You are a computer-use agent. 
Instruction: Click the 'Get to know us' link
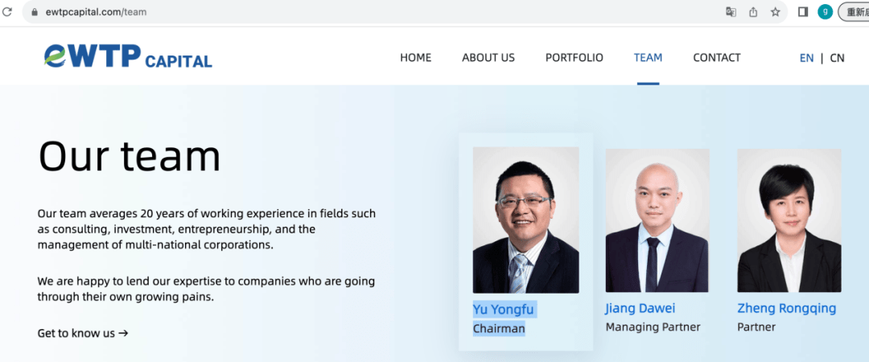pyautogui.click(x=83, y=333)
